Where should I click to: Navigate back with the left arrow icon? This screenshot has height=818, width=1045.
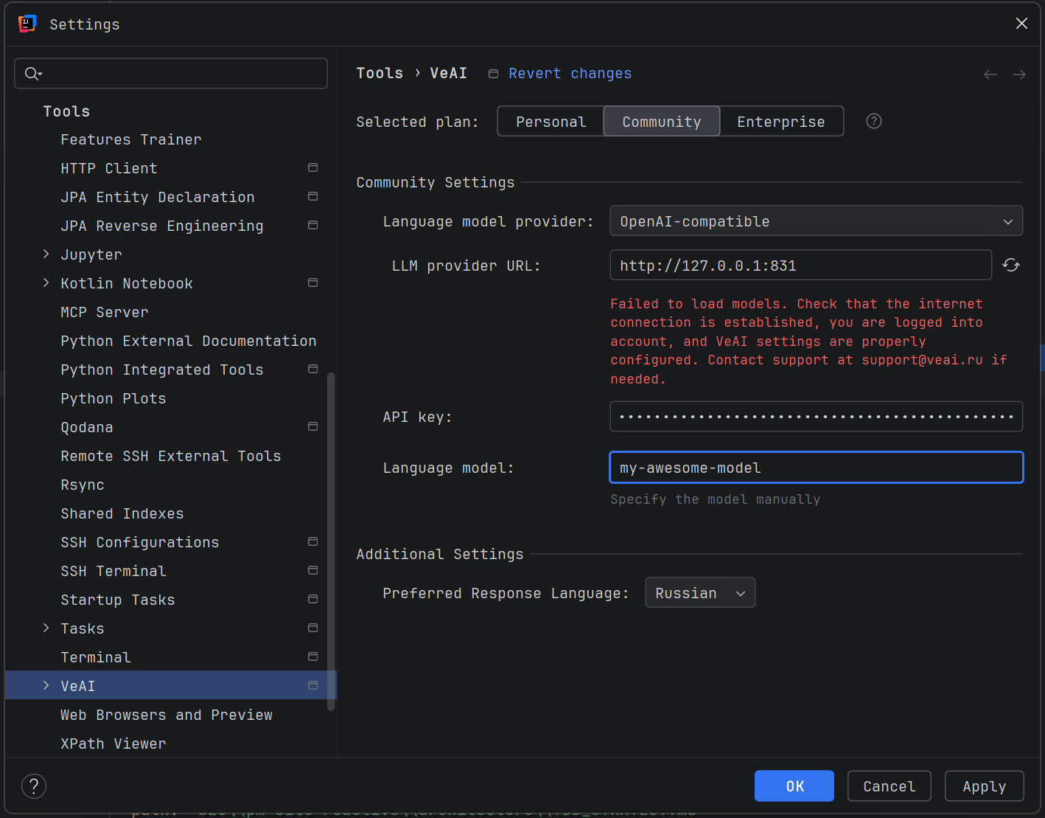coord(990,74)
